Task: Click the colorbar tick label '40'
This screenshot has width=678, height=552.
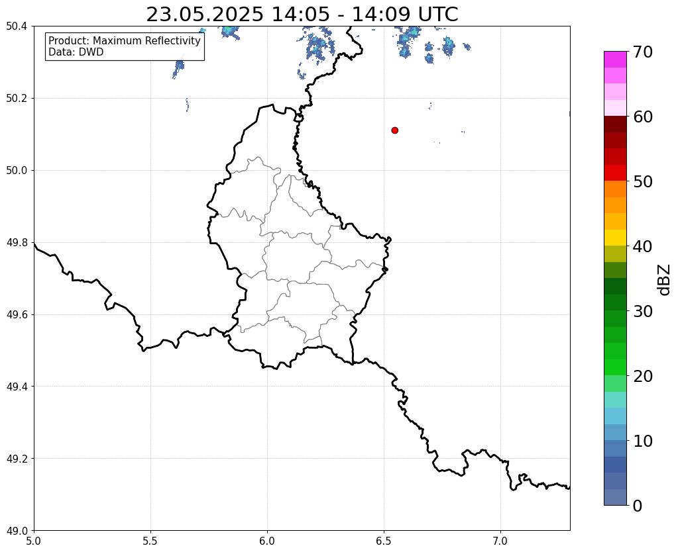Action: click(x=642, y=246)
